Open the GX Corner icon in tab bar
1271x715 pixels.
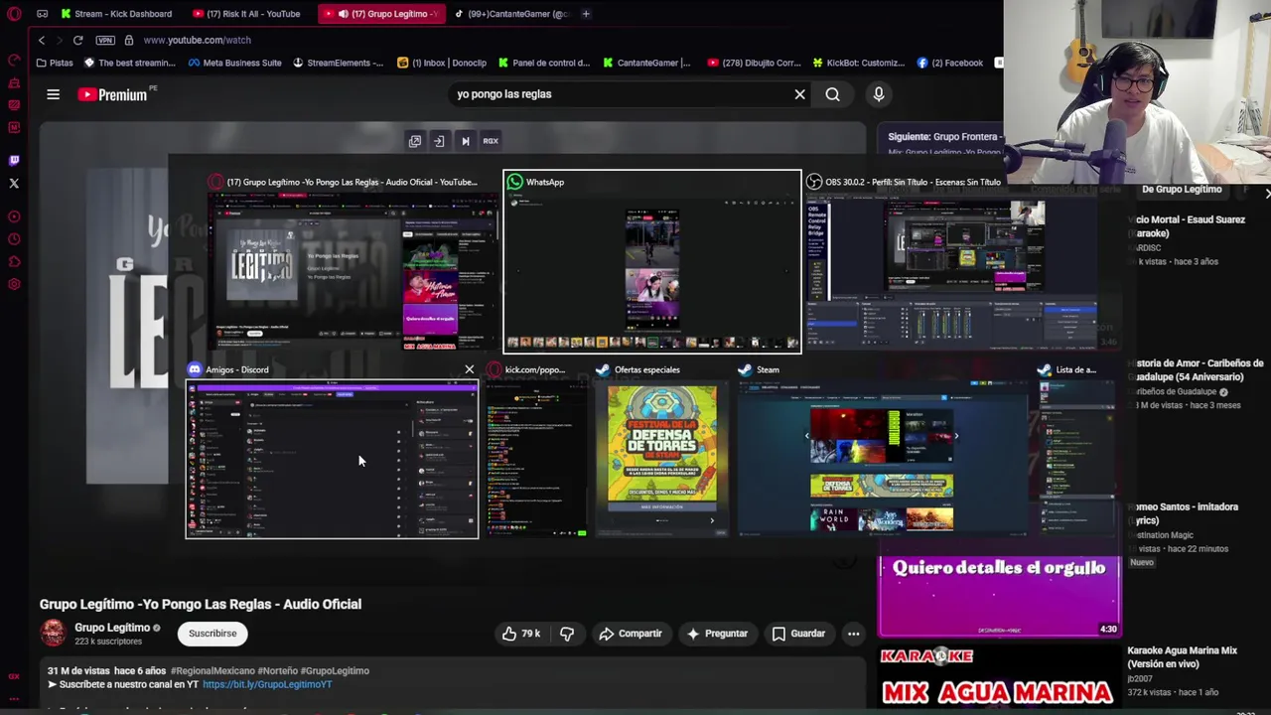point(42,14)
